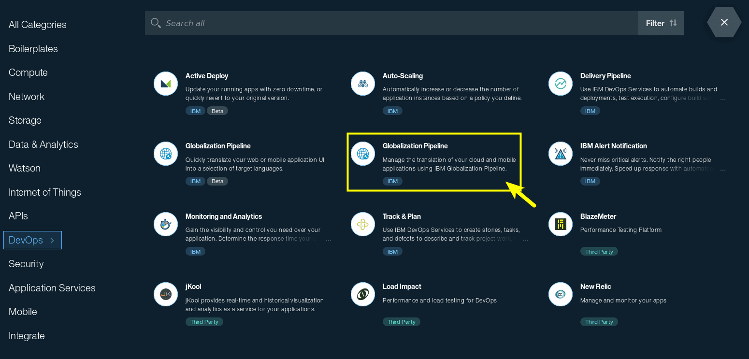Open the Internet of Things category

45,192
